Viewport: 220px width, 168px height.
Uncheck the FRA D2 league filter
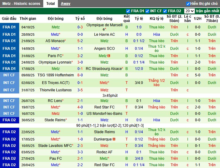click(165, 11)
